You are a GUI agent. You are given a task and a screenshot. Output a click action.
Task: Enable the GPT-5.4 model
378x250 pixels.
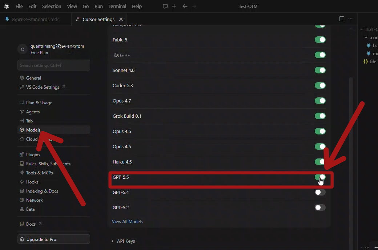[x=320, y=192]
